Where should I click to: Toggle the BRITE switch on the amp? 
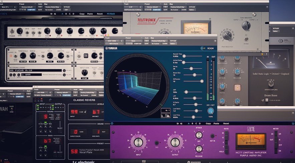click(27, 33)
